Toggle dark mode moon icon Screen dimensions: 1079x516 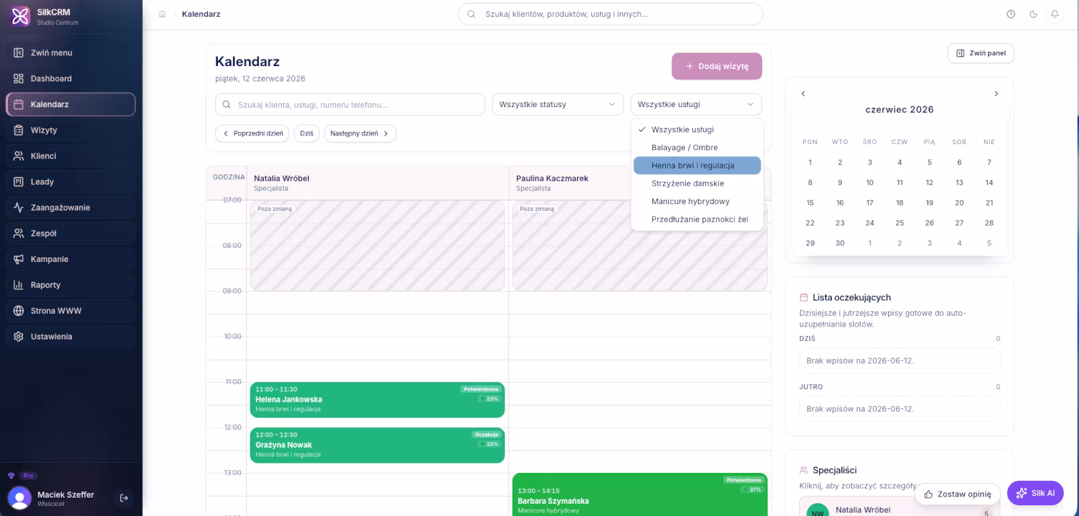click(x=1033, y=14)
